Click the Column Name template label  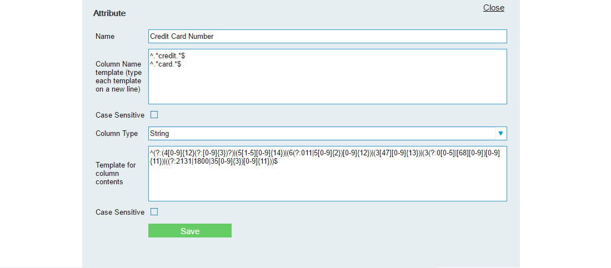(118, 77)
